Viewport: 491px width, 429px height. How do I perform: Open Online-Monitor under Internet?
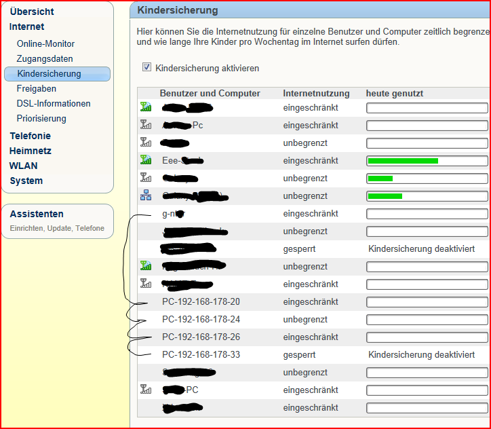[45, 44]
